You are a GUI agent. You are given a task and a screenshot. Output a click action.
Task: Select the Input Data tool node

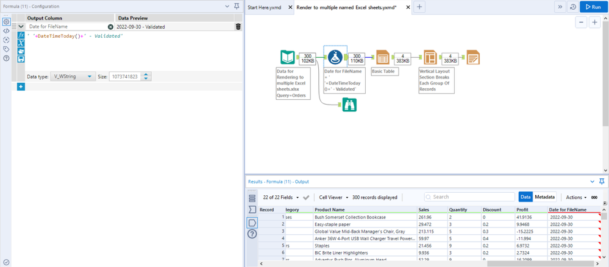288,58
